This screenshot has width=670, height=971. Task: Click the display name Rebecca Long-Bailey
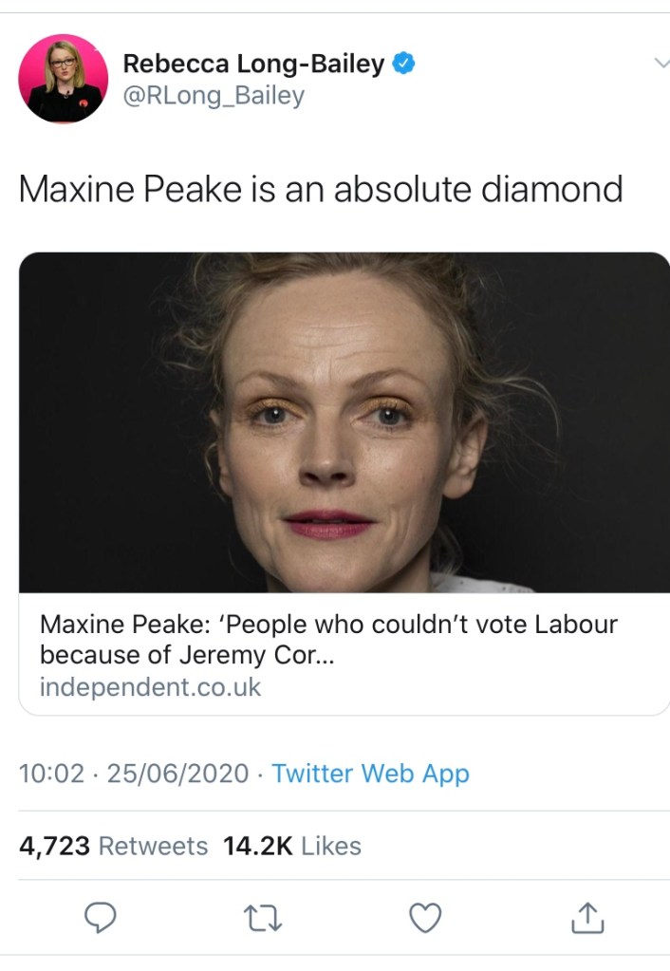point(253,65)
